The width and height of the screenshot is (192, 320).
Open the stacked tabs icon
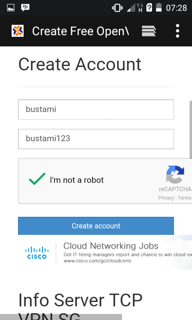149,31
